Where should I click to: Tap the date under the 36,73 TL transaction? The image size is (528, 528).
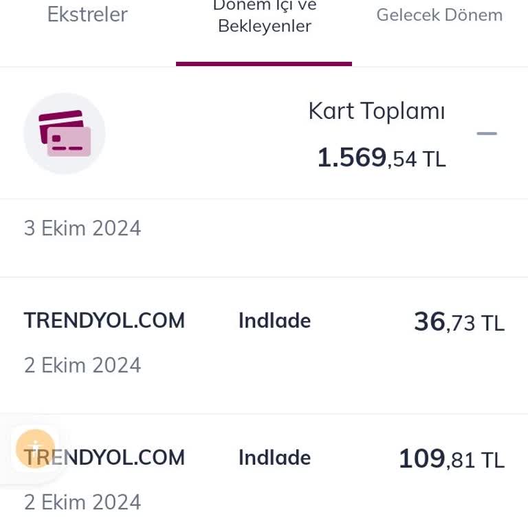82,365
